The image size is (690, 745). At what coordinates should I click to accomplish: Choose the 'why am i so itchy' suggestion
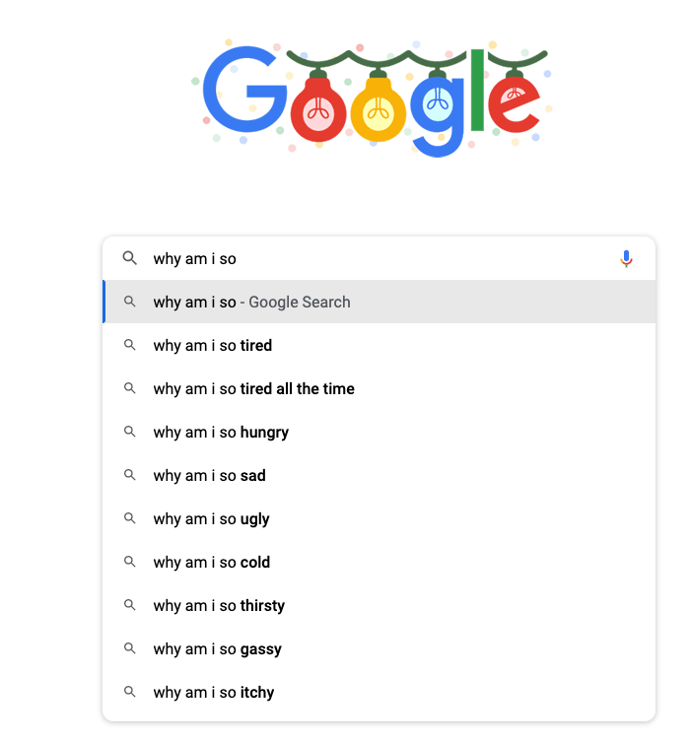(x=379, y=692)
